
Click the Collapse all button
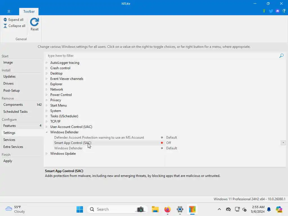pyautogui.click(x=14, y=26)
